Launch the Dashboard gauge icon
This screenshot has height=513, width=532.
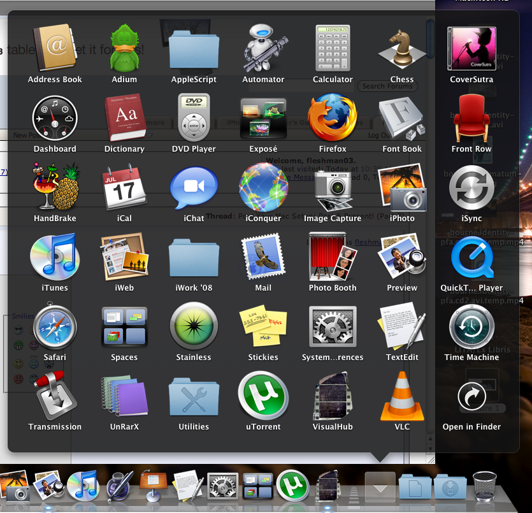[x=55, y=118]
